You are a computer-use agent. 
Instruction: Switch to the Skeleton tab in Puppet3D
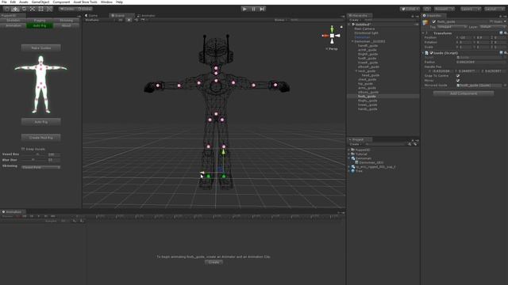pyautogui.click(x=13, y=21)
